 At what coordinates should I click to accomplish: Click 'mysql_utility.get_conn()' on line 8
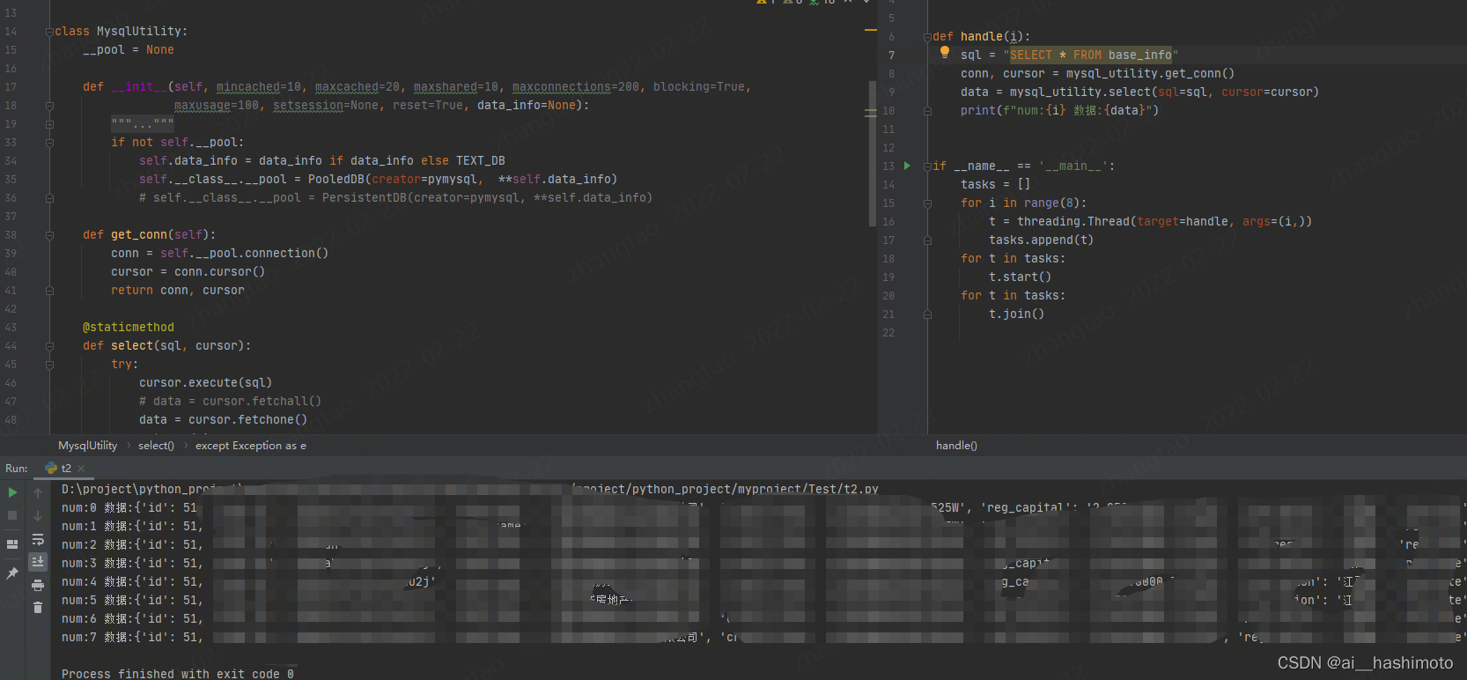coord(1150,74)
